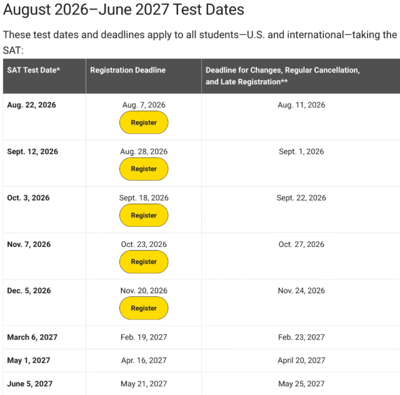Click the Feb. 19, 2027 registration deadline
Screen dimensions: 400x395
click(x=144, y=337)
